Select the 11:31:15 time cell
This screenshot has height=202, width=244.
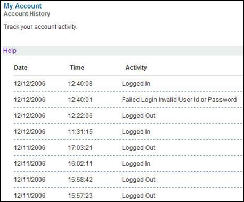coord(80,132)
